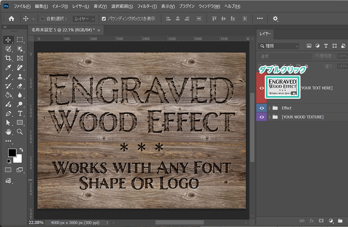Open the レイヤー auto-select target dropdown
Viewport: 348px width, 227px height.
point(83,19)
